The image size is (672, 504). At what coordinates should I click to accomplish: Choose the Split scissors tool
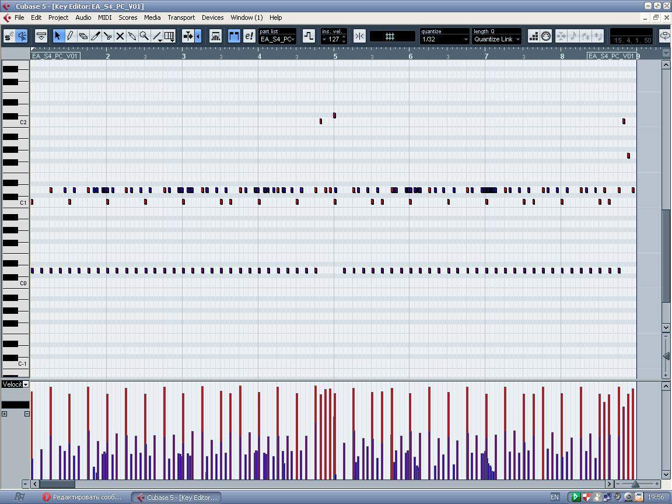(x=108, y=36)
